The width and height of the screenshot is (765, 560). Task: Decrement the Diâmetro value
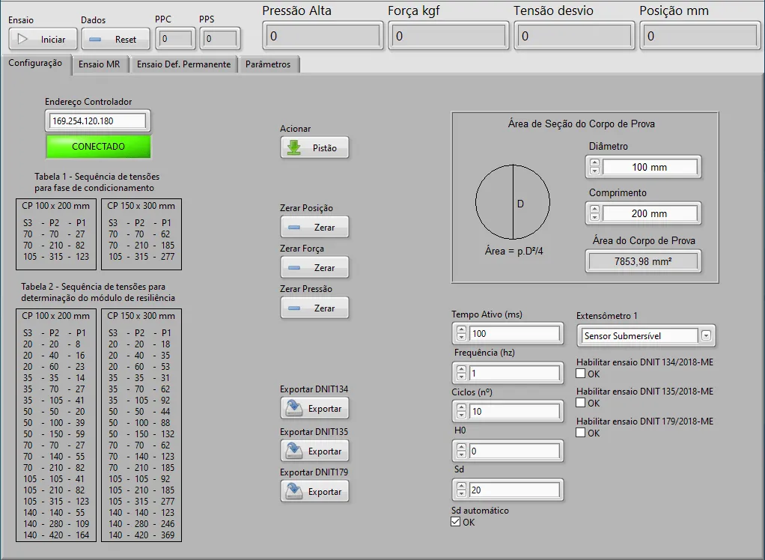[594, 171]
